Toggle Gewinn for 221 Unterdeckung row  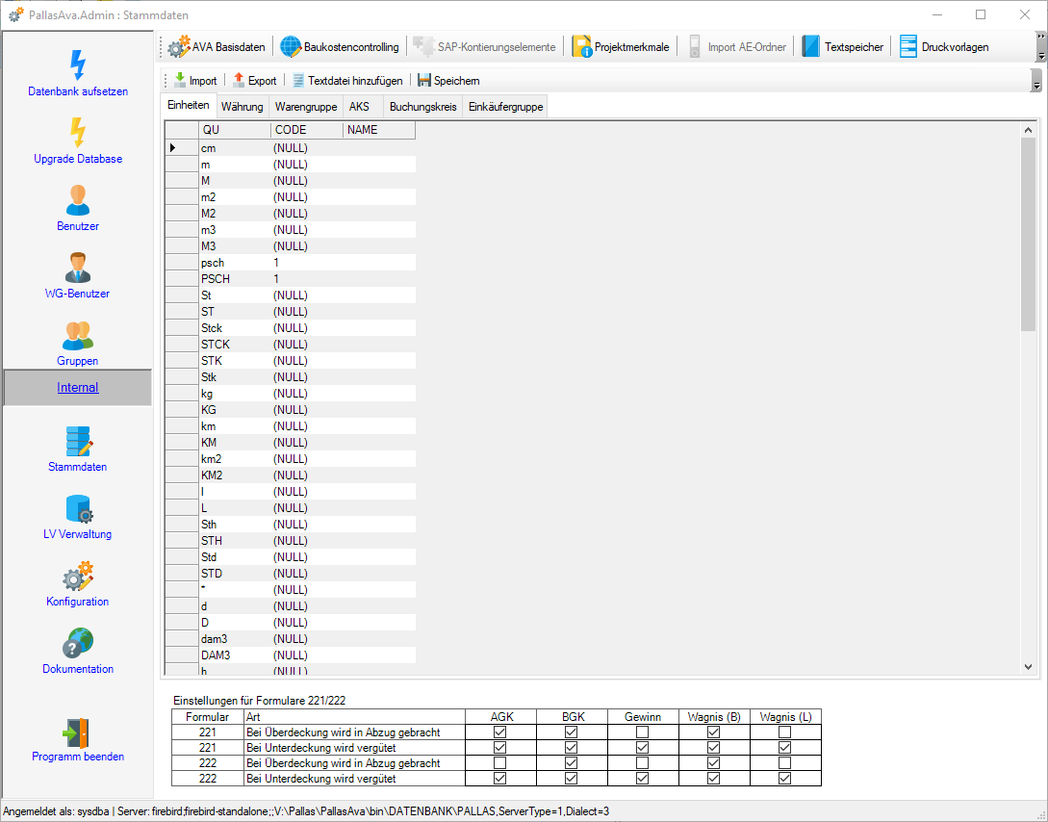[642, 747]
